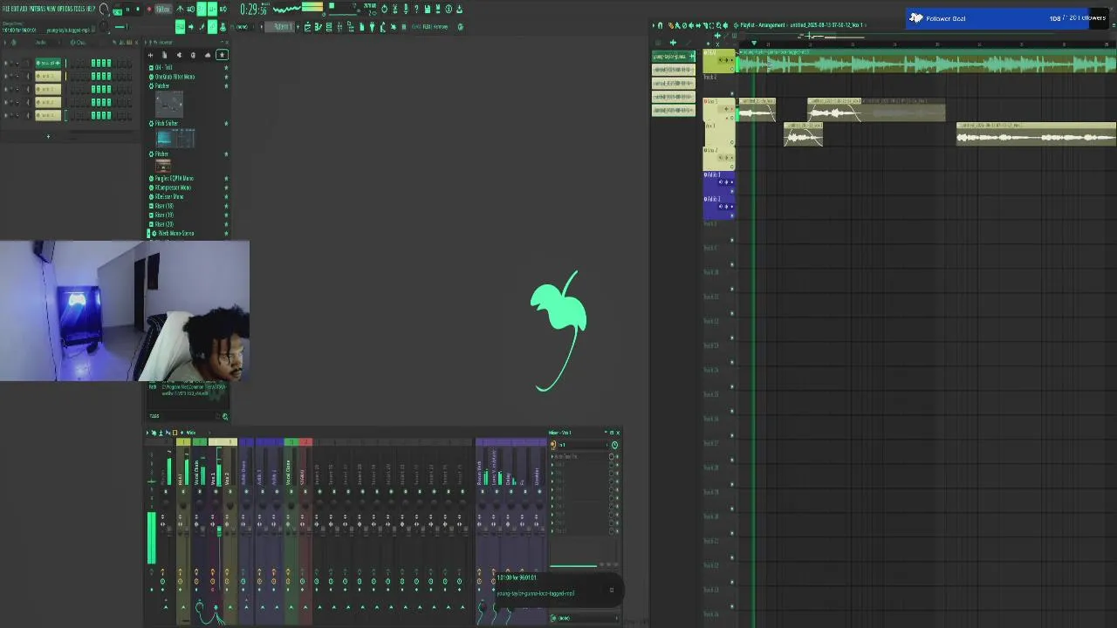Select SVerb Mono-Stereo in Browser
This screenshot has width=1117, height=628.
coord(175,234)
